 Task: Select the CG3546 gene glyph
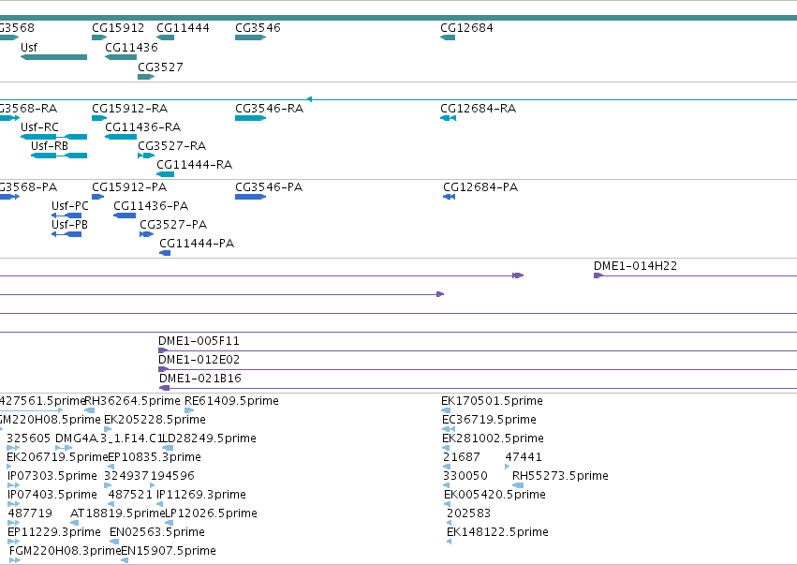251,37
